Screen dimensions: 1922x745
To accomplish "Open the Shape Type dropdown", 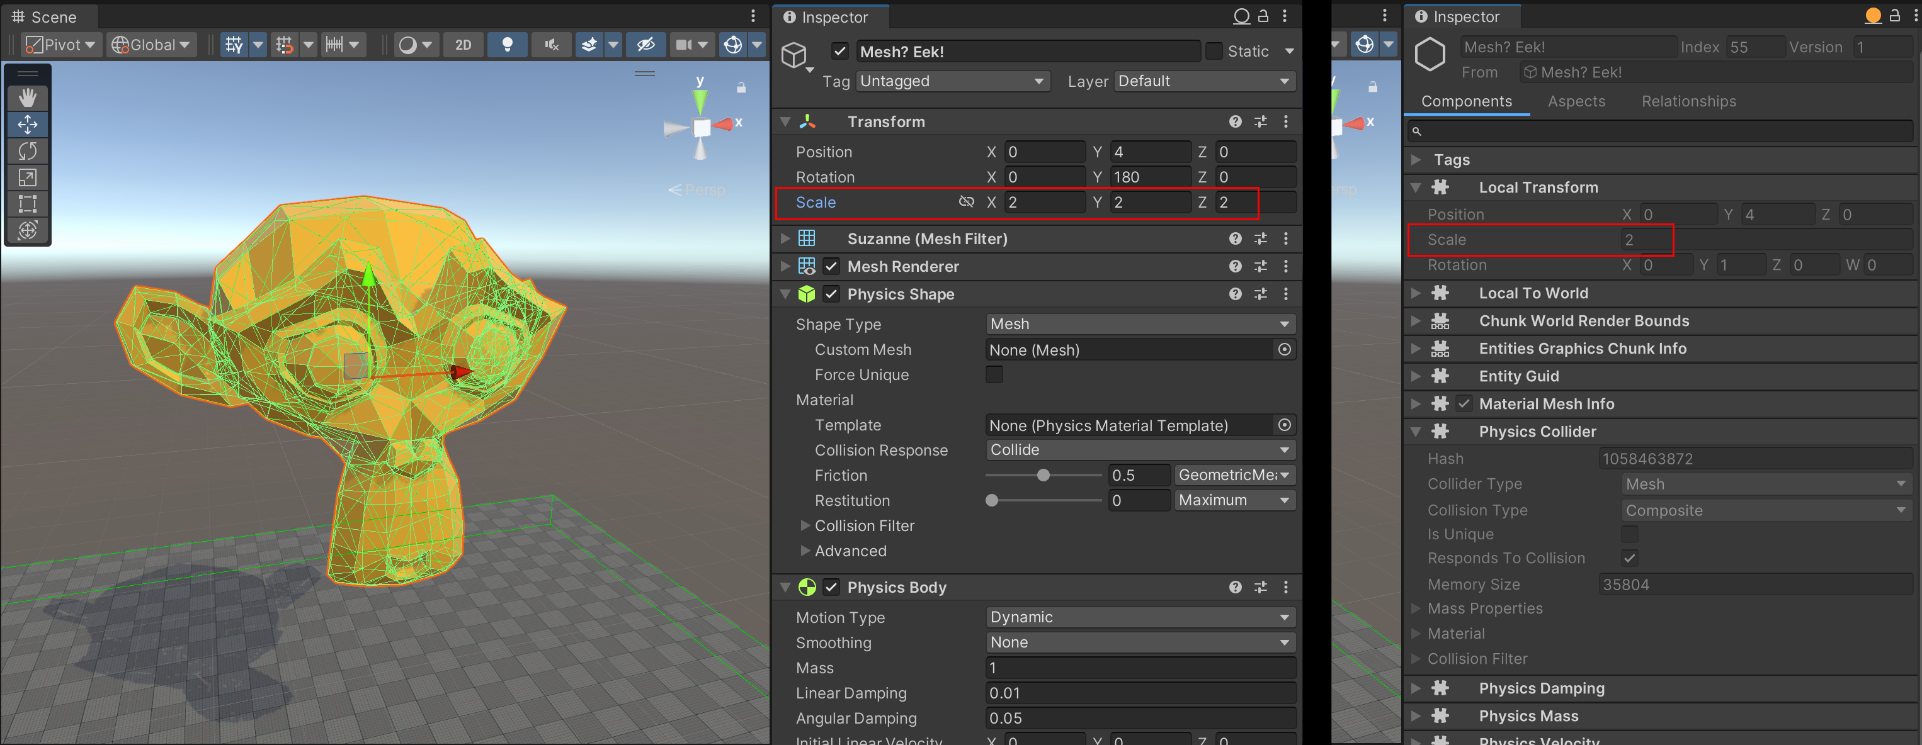I will click(1139, 325).
